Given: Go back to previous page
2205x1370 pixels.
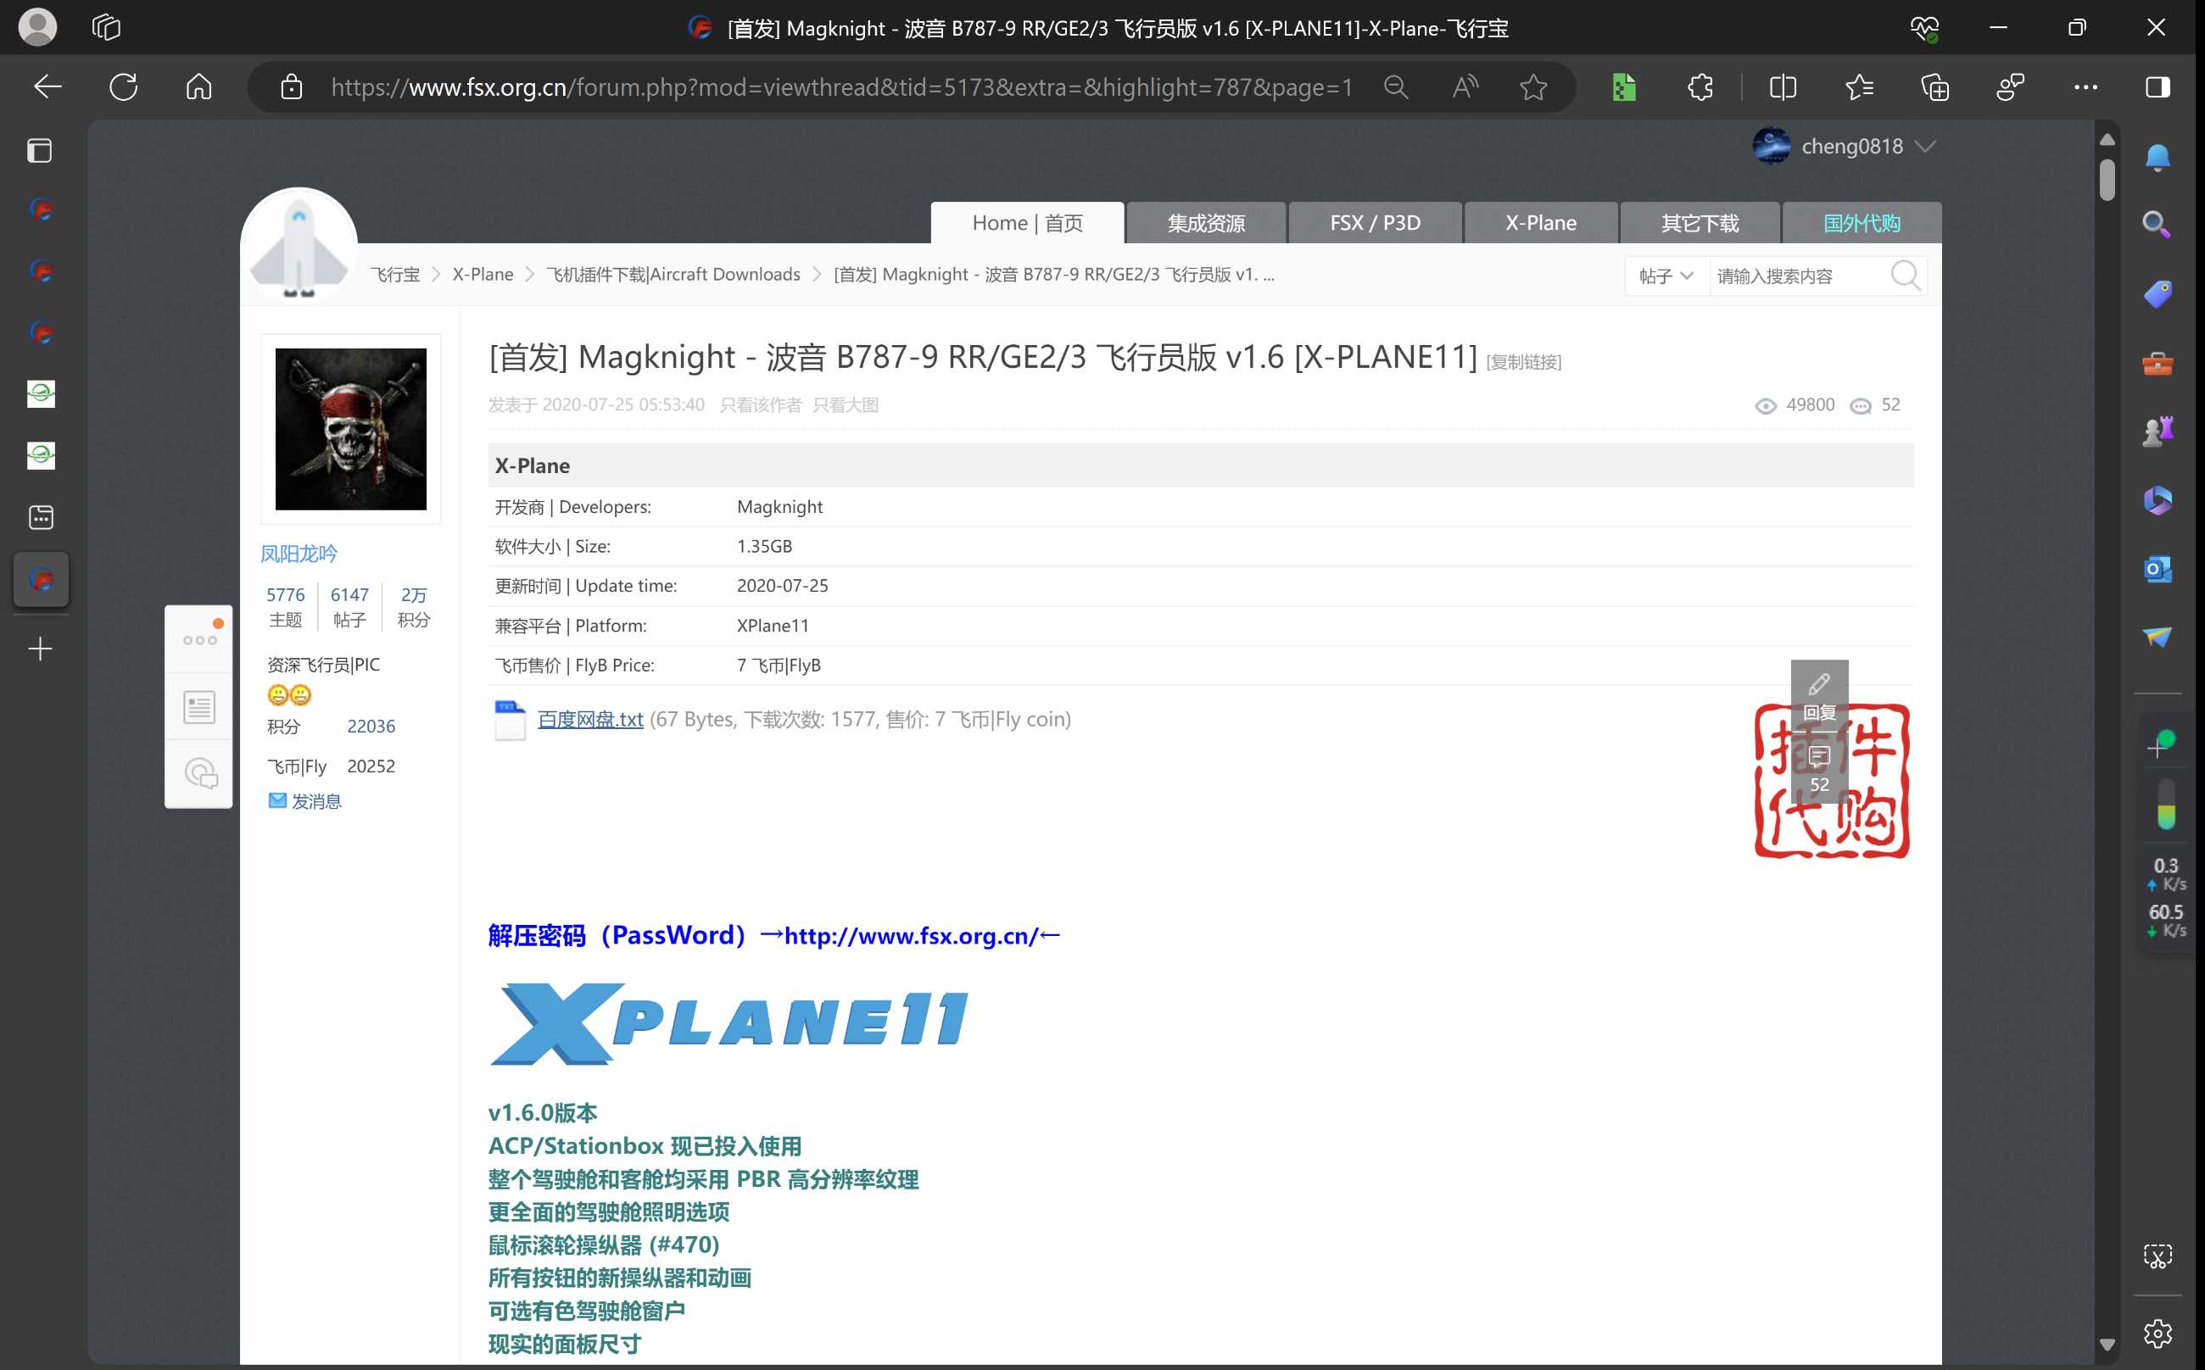Looking at the screenshot, I should tap(47, 87).
